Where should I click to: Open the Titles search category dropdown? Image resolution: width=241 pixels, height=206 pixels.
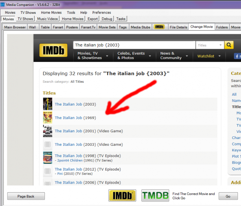point(210,45)
